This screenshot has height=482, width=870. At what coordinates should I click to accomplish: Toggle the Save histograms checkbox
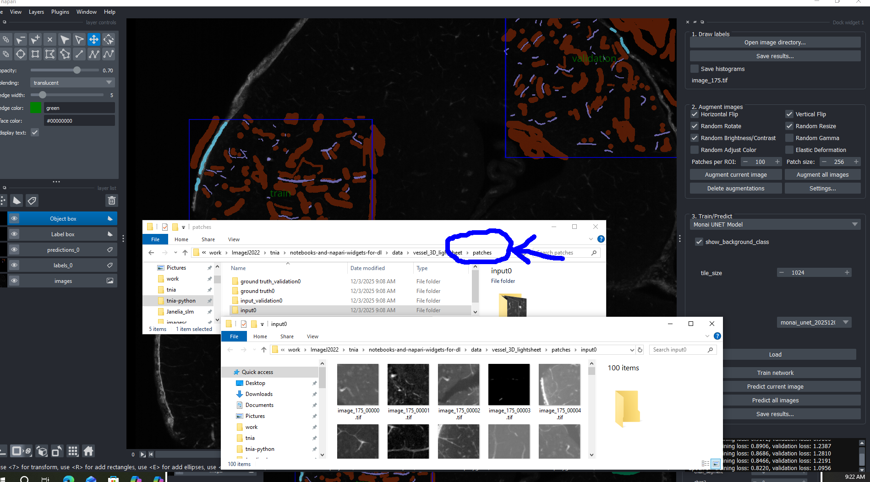point(695,69)
